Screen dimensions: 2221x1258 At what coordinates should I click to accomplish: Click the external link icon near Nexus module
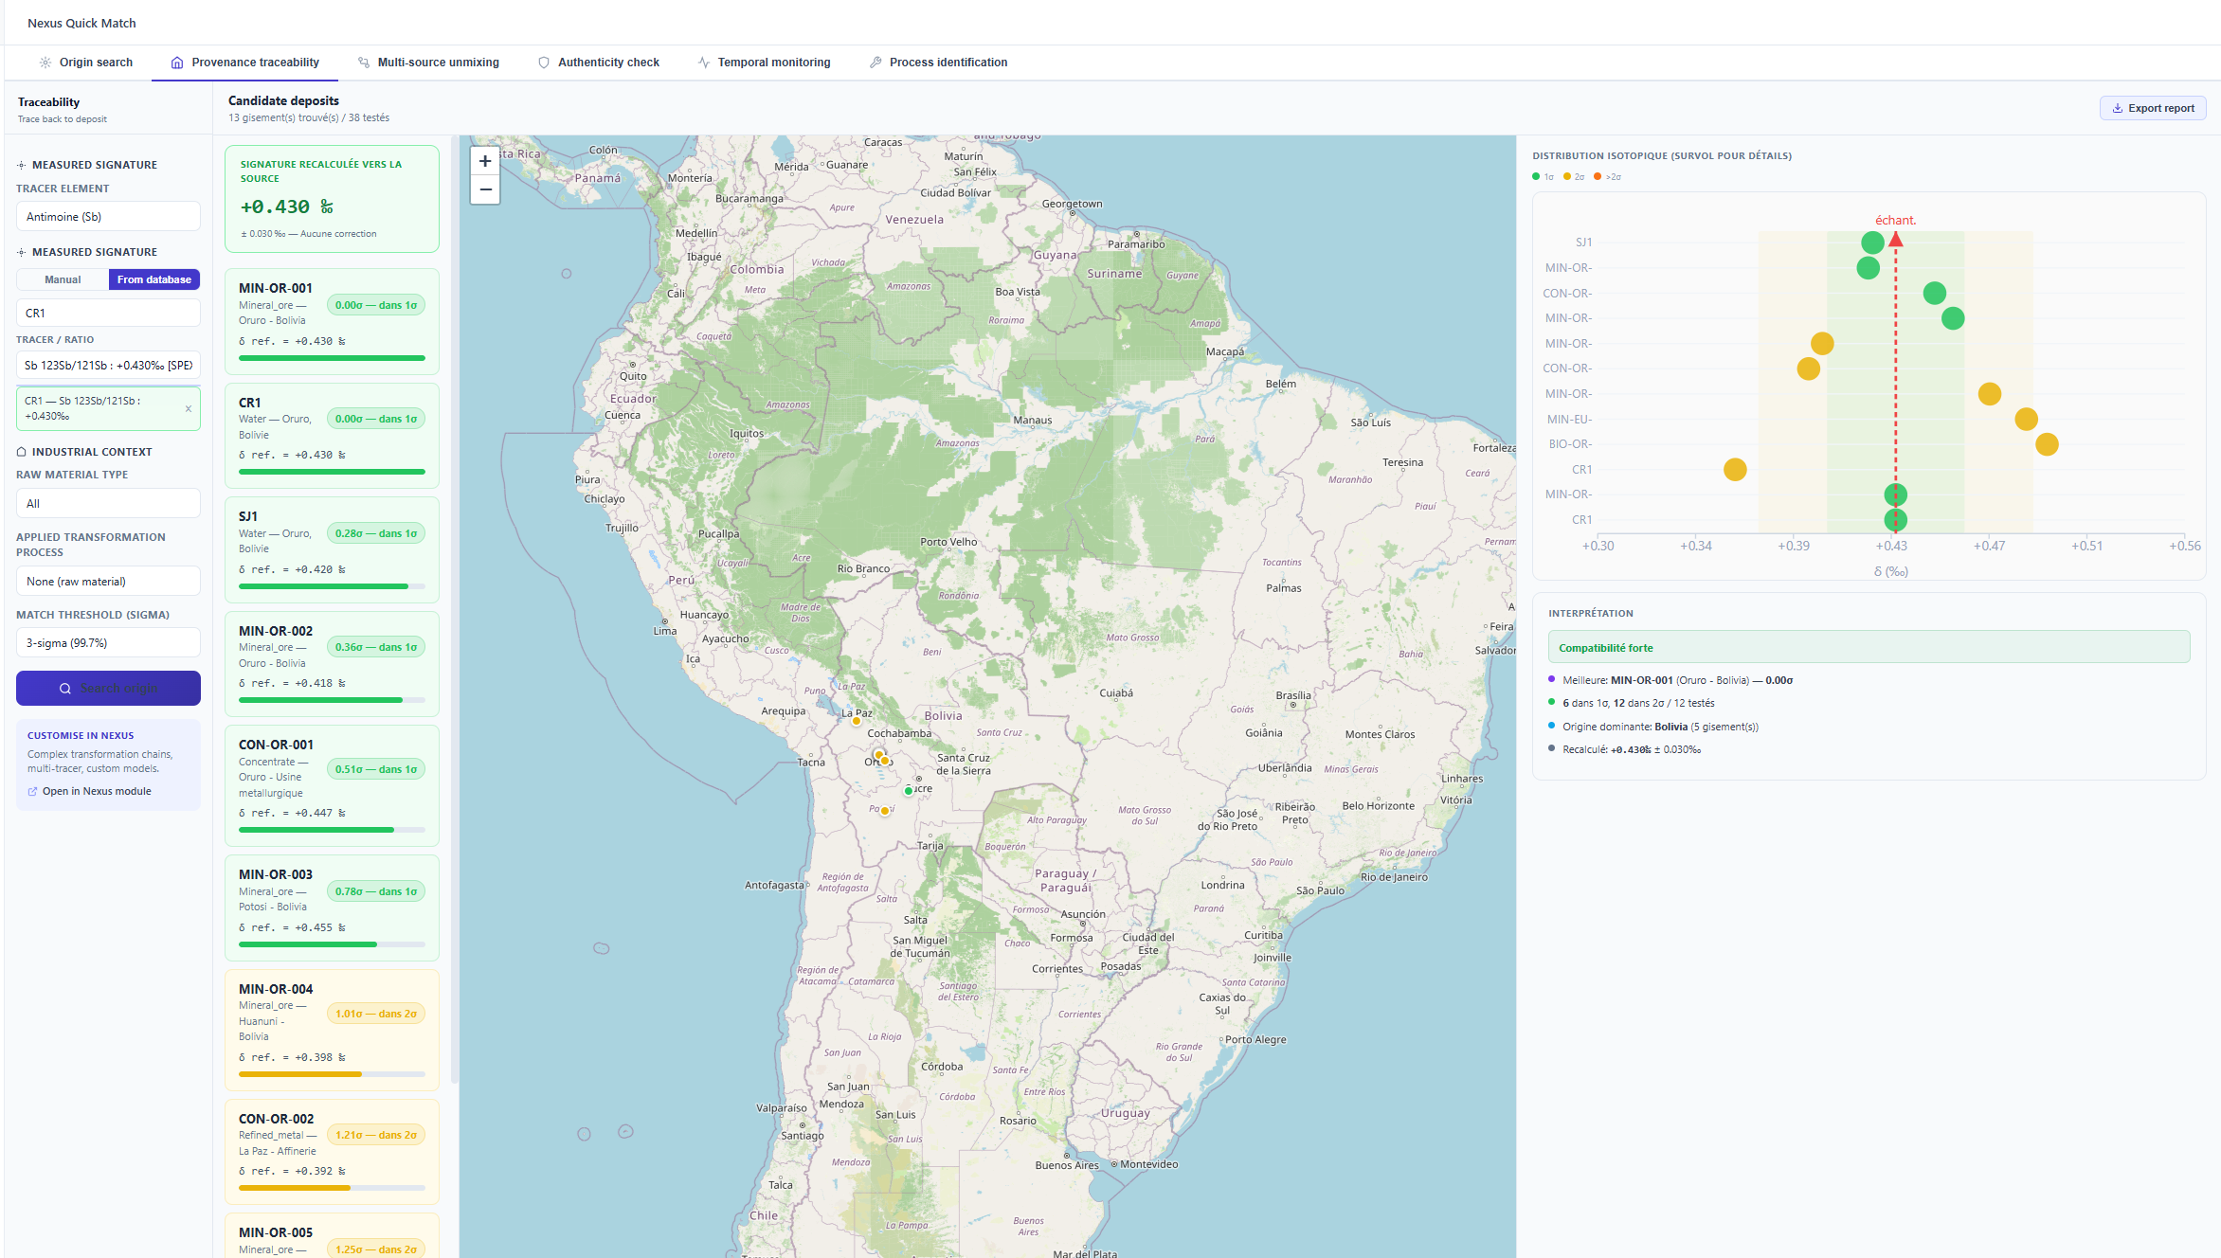tap(33, 792)
